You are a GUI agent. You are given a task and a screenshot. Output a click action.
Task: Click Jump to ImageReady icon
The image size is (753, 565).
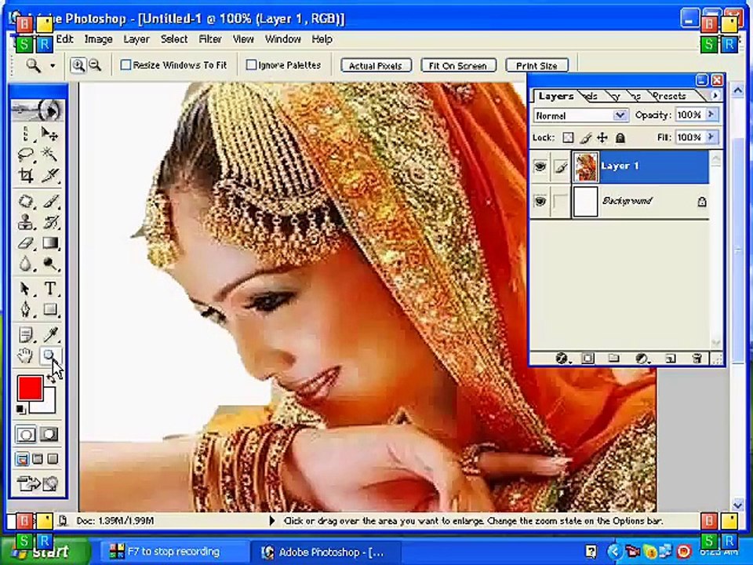click(x=38, y=483)
